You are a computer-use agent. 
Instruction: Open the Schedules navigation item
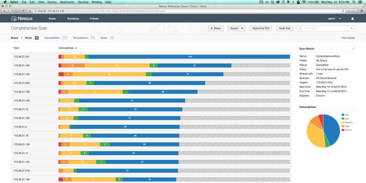(x=73, y=19)
